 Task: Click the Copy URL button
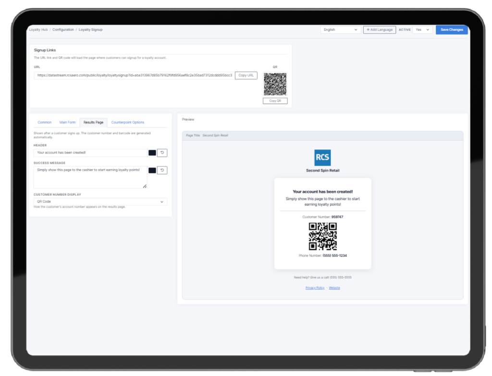pos(246,75)
